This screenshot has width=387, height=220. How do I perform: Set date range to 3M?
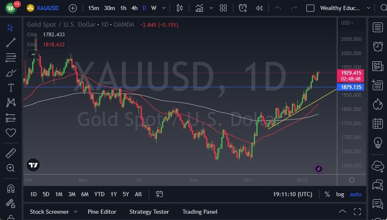pos(72,194)
